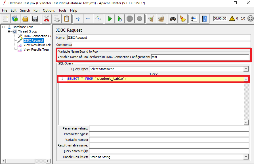
Task: Click the remote engine status icon
Action: [250, 18]
